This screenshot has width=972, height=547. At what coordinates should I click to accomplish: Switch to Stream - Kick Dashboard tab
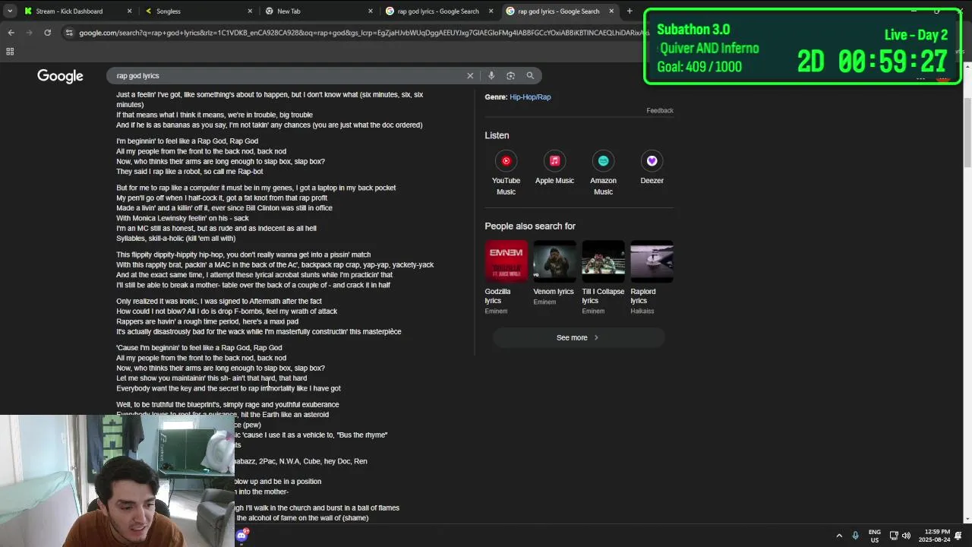click(68, 11)
